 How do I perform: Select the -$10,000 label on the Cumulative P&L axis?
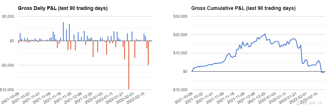[180, 90]
